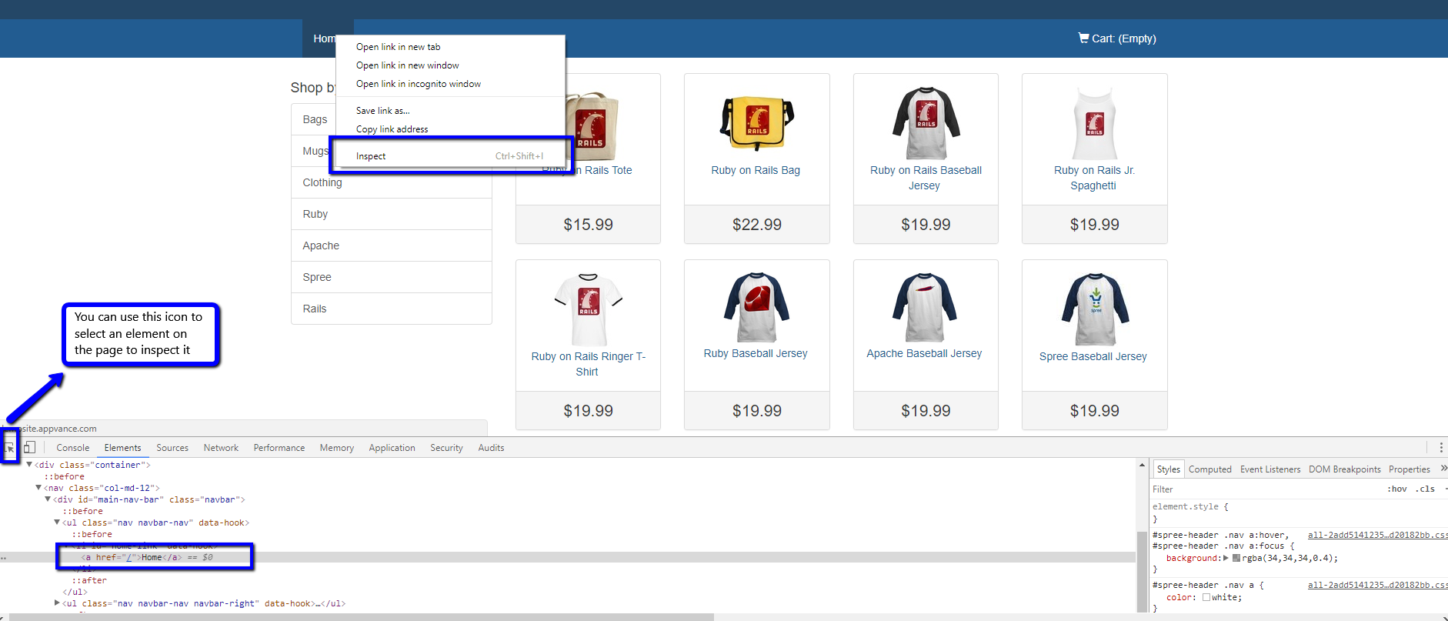Screen dimensions: 1448x621
Task: Open the Security tab
Action: [x=446, y=448]
